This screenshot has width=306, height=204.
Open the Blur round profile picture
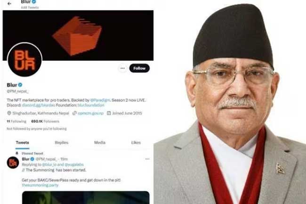24,60
